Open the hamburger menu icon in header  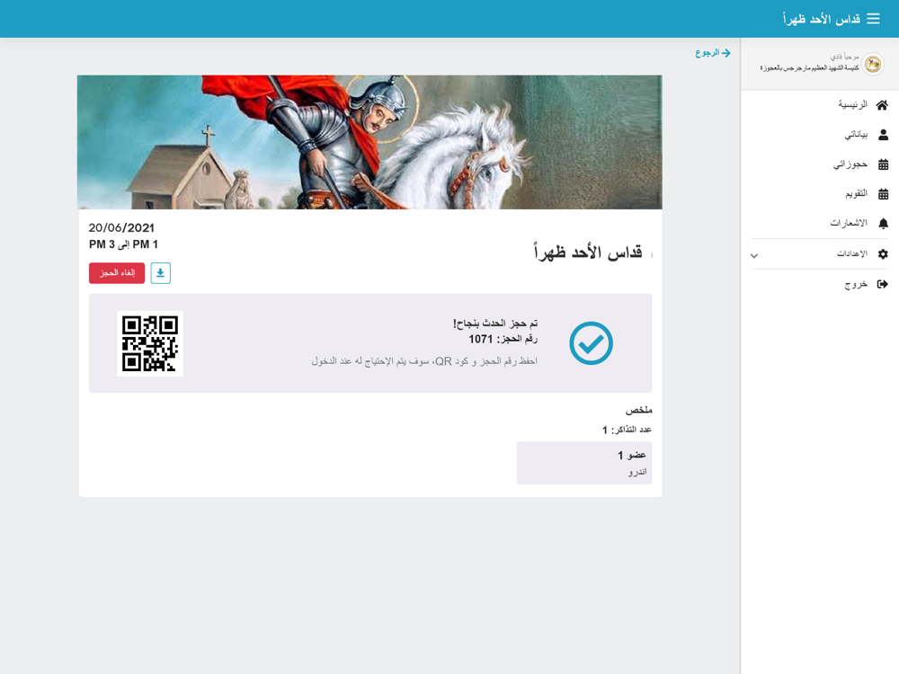[873, 19]
